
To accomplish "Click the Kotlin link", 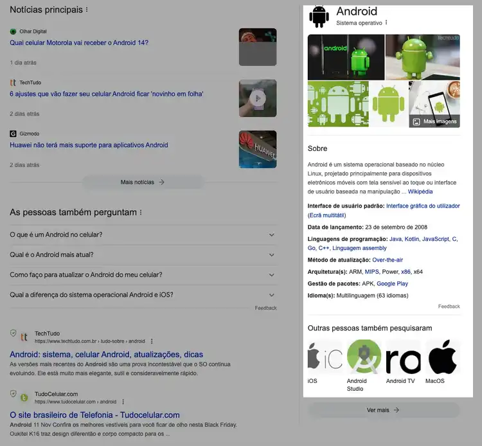I will pyautogui.click(x=411, y=239).
